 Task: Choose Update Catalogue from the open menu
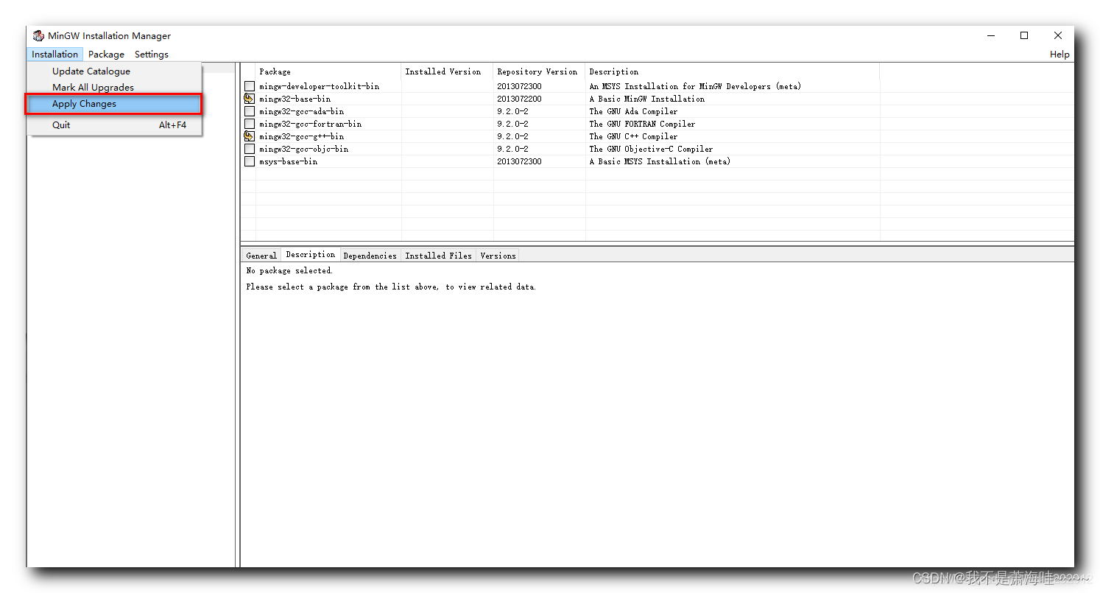coord(91,71)
